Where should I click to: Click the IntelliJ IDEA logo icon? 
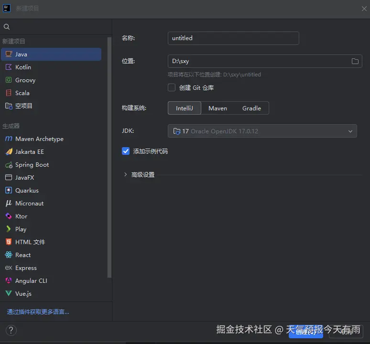[x=6, y=8]
